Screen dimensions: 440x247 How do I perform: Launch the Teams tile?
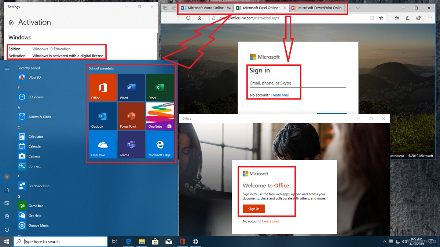131,145
